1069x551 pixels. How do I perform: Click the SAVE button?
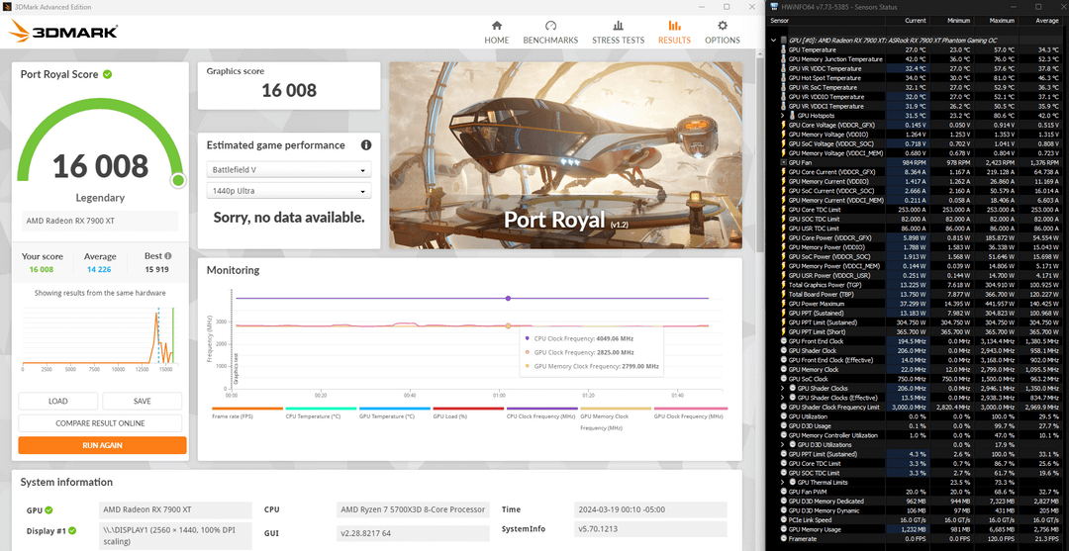[142, 402]
